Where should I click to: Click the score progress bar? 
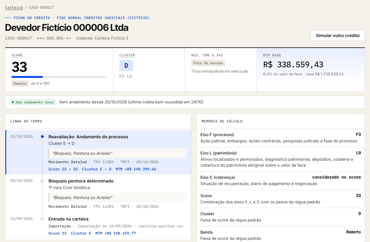tap(59, 77)
